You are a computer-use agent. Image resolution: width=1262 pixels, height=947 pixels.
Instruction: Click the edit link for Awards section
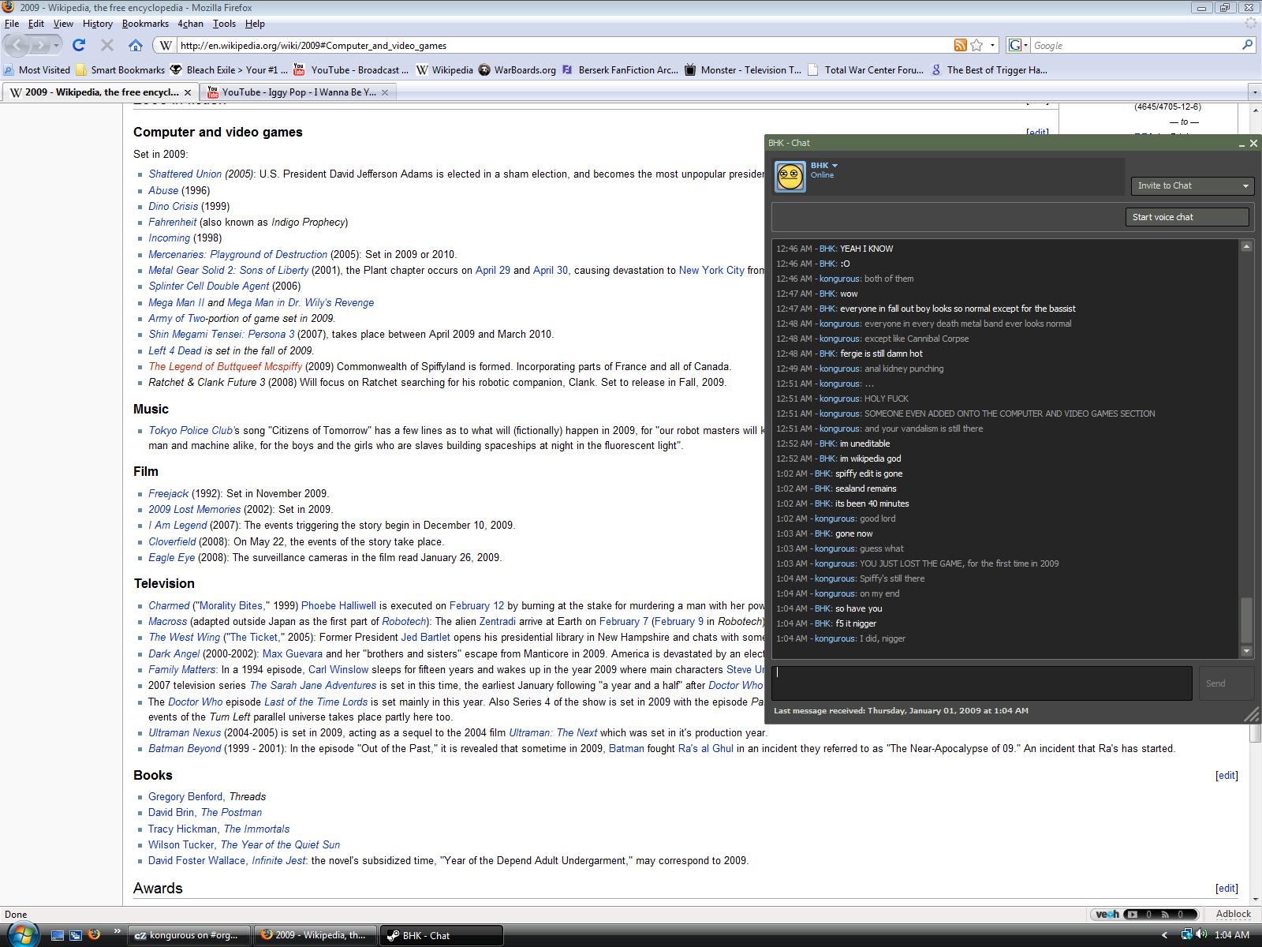point(1227,888)
